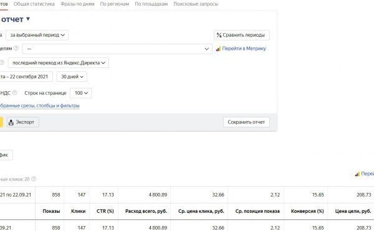Click the Расход всего, руб. column header
374x231 pixels.
pyautogui.click(x=146, y=211)
